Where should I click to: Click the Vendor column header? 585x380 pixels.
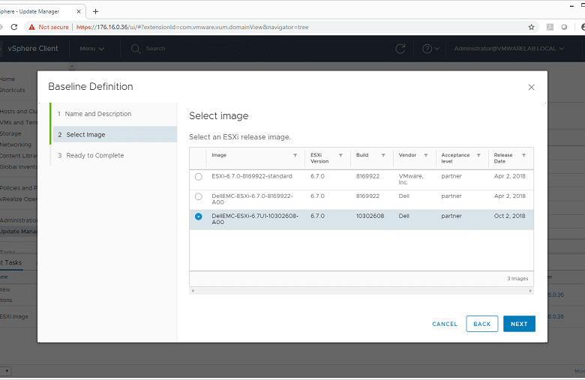pyautogui.click(x=407, y=155)
